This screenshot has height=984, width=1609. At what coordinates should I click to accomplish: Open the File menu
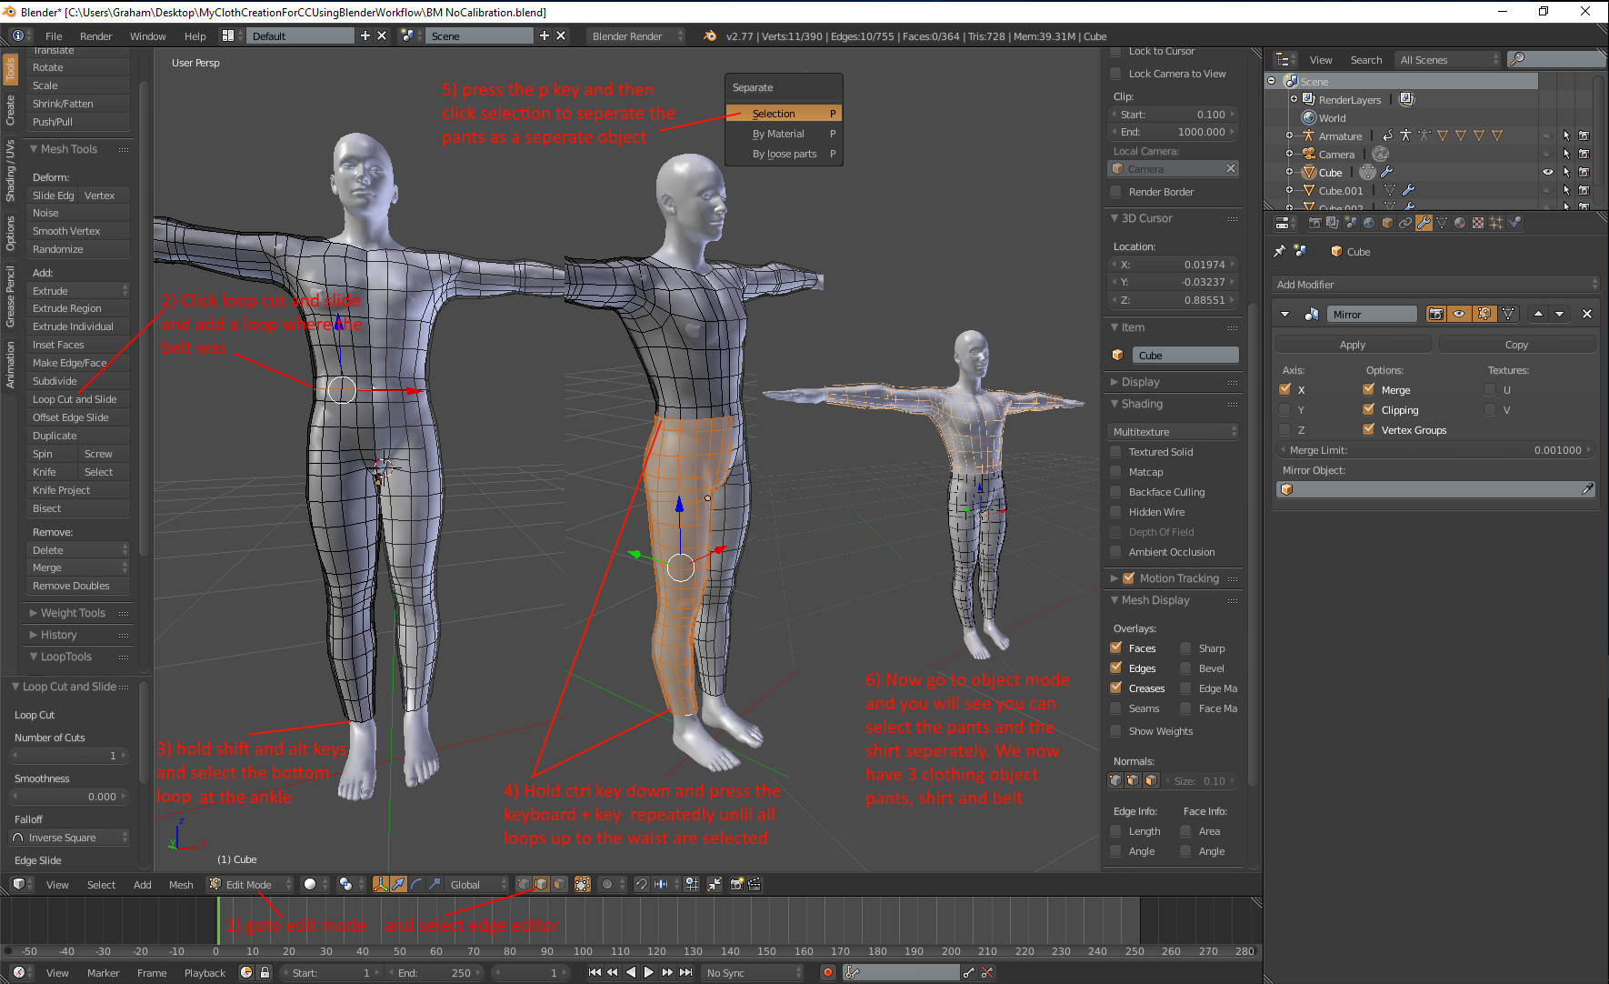pos(54,36)
